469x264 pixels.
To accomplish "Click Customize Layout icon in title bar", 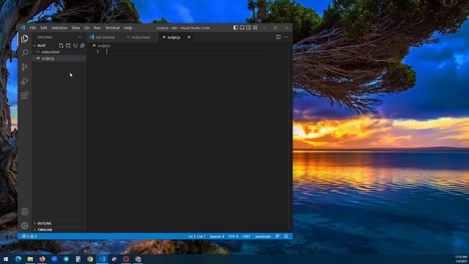I will pos(255,28).
